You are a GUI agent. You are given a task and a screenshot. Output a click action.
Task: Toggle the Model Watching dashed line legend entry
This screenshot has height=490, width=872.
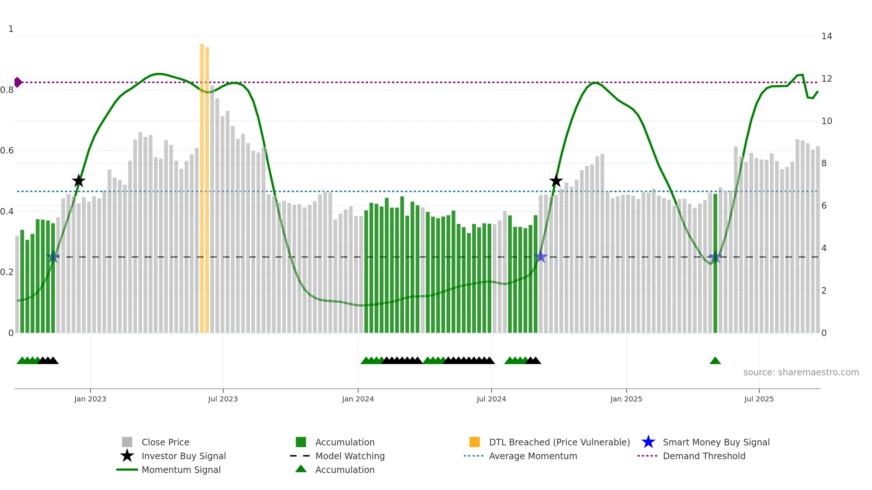[x=350, y=456]
